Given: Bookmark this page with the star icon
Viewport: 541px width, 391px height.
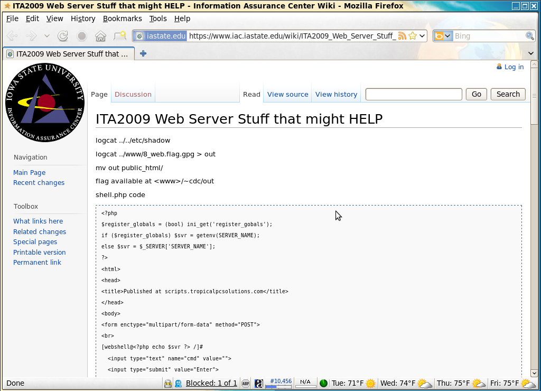Looking at the screenshot, I should pos(412,36).
